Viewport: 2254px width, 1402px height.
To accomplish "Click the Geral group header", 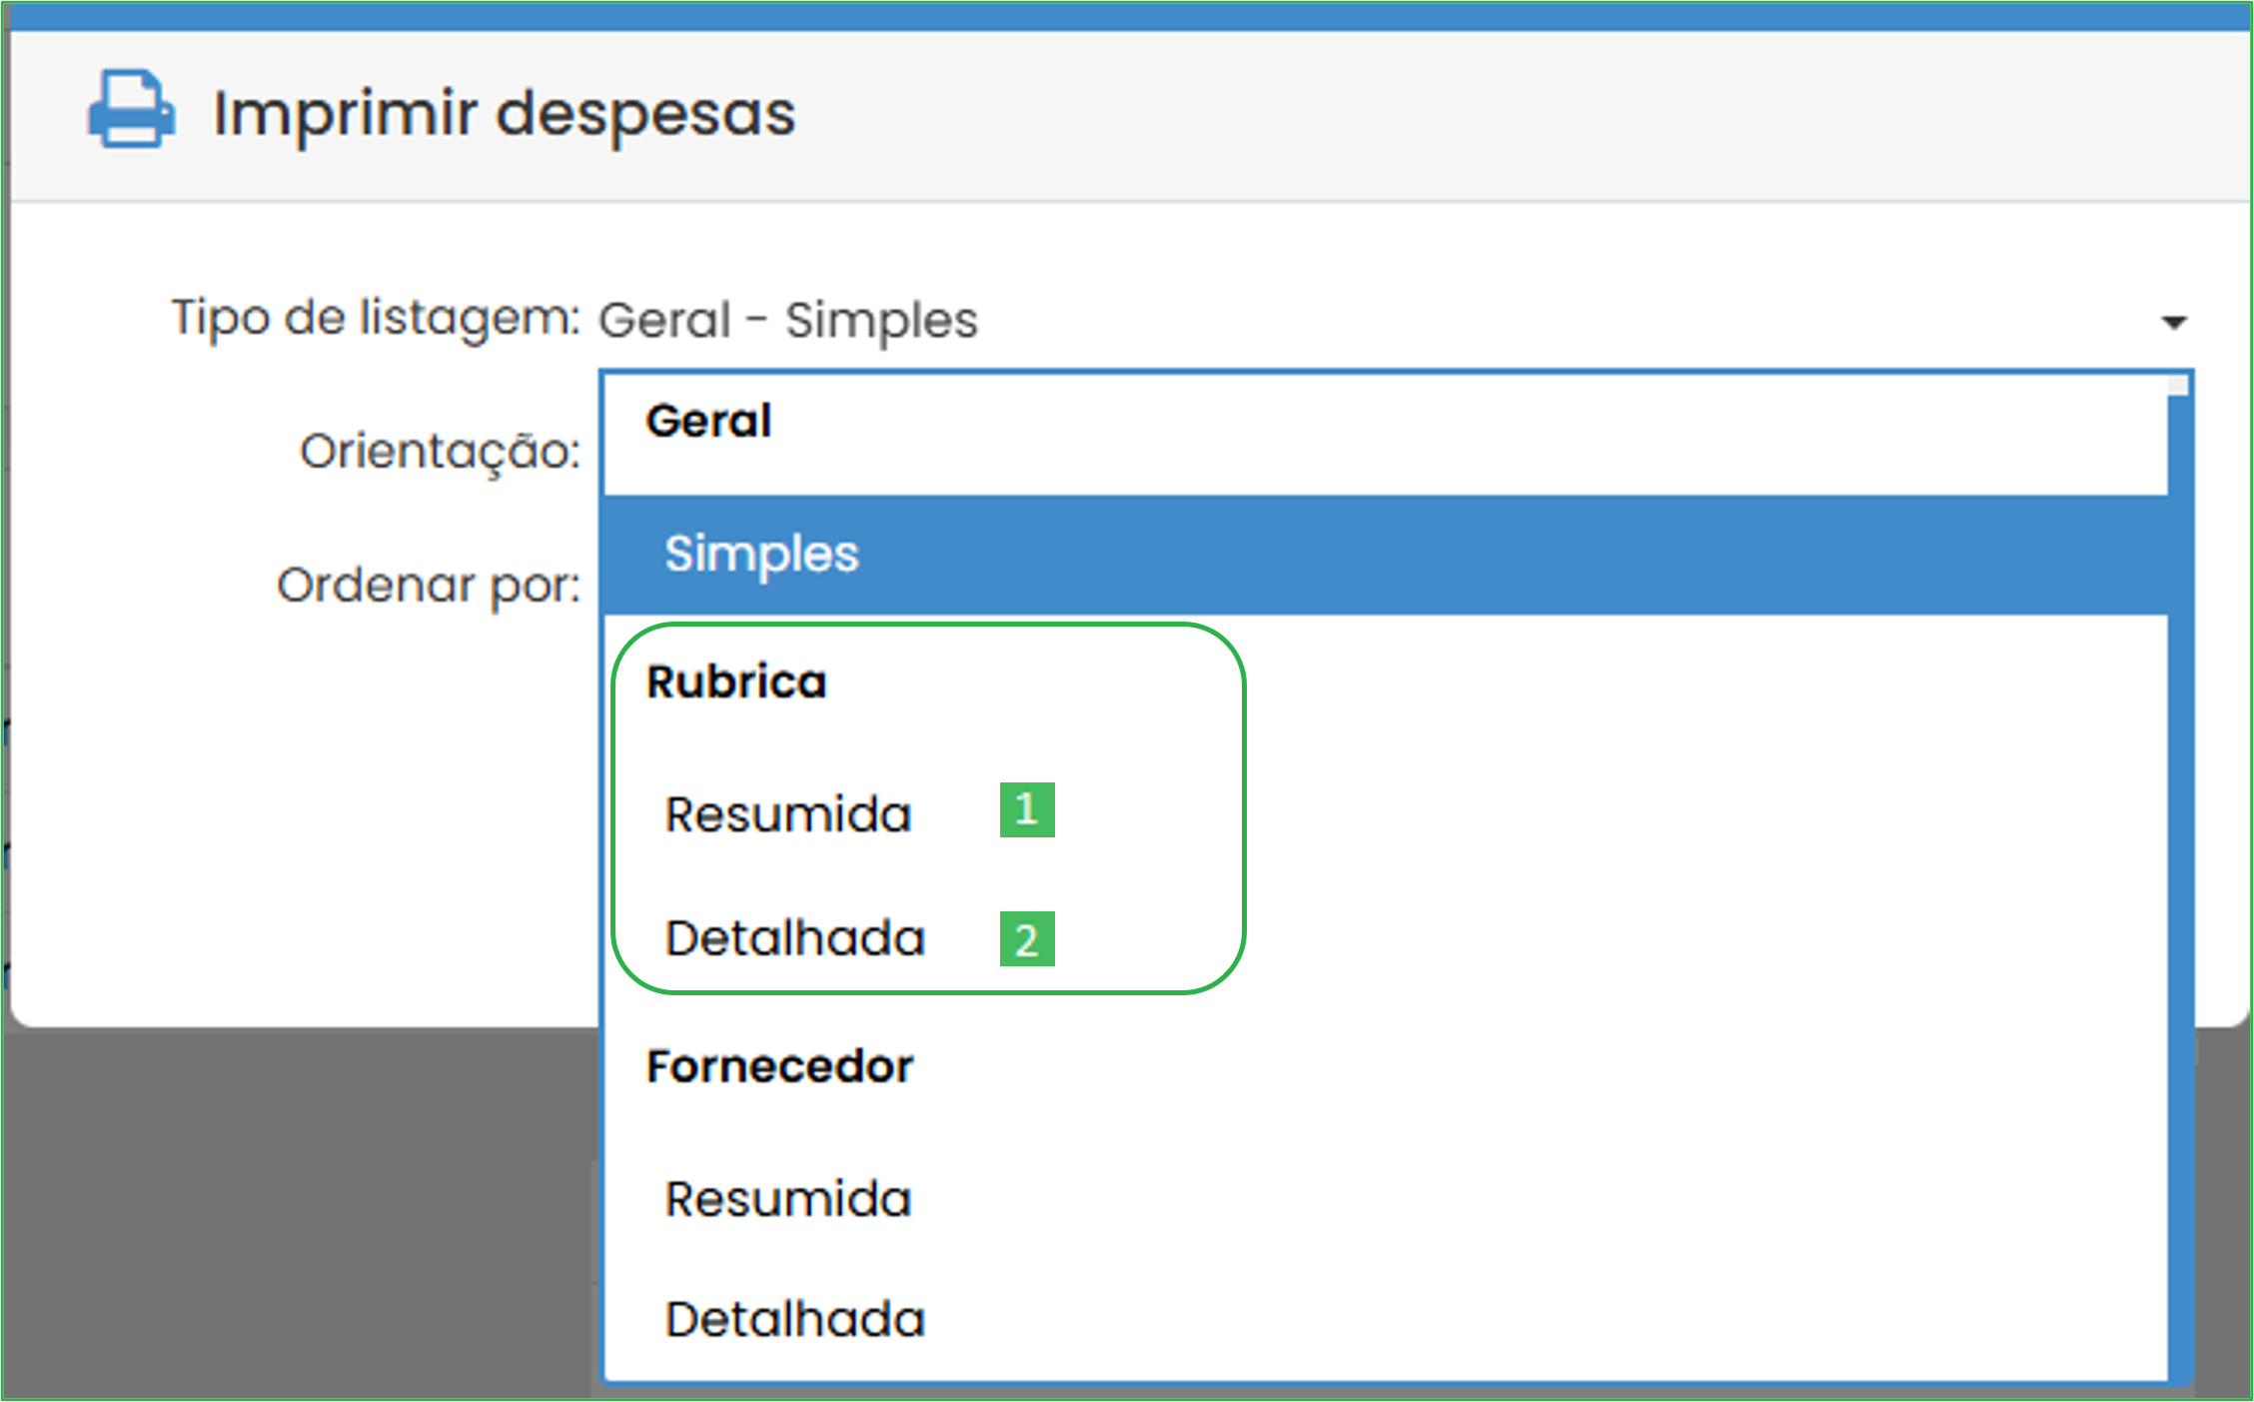I will [x=708, y=421].
